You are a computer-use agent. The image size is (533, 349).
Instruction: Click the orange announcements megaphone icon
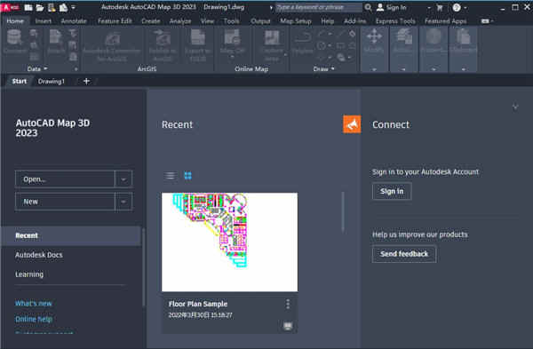352,124
